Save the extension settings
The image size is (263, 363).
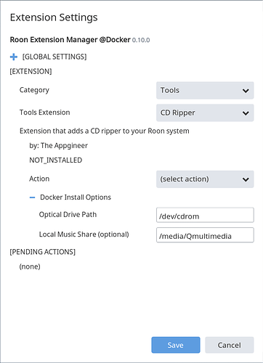click(176, 345)
